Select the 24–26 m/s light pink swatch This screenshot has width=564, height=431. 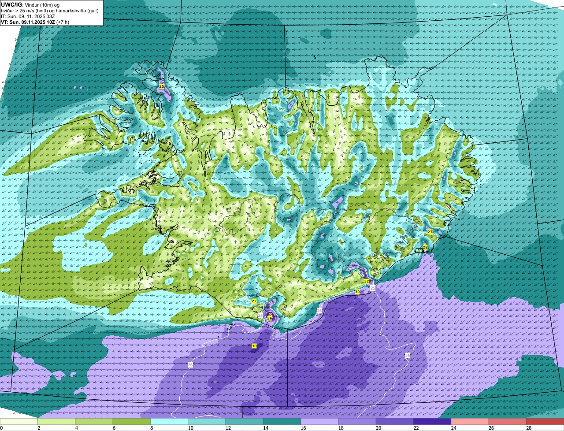tap(470, 422)
